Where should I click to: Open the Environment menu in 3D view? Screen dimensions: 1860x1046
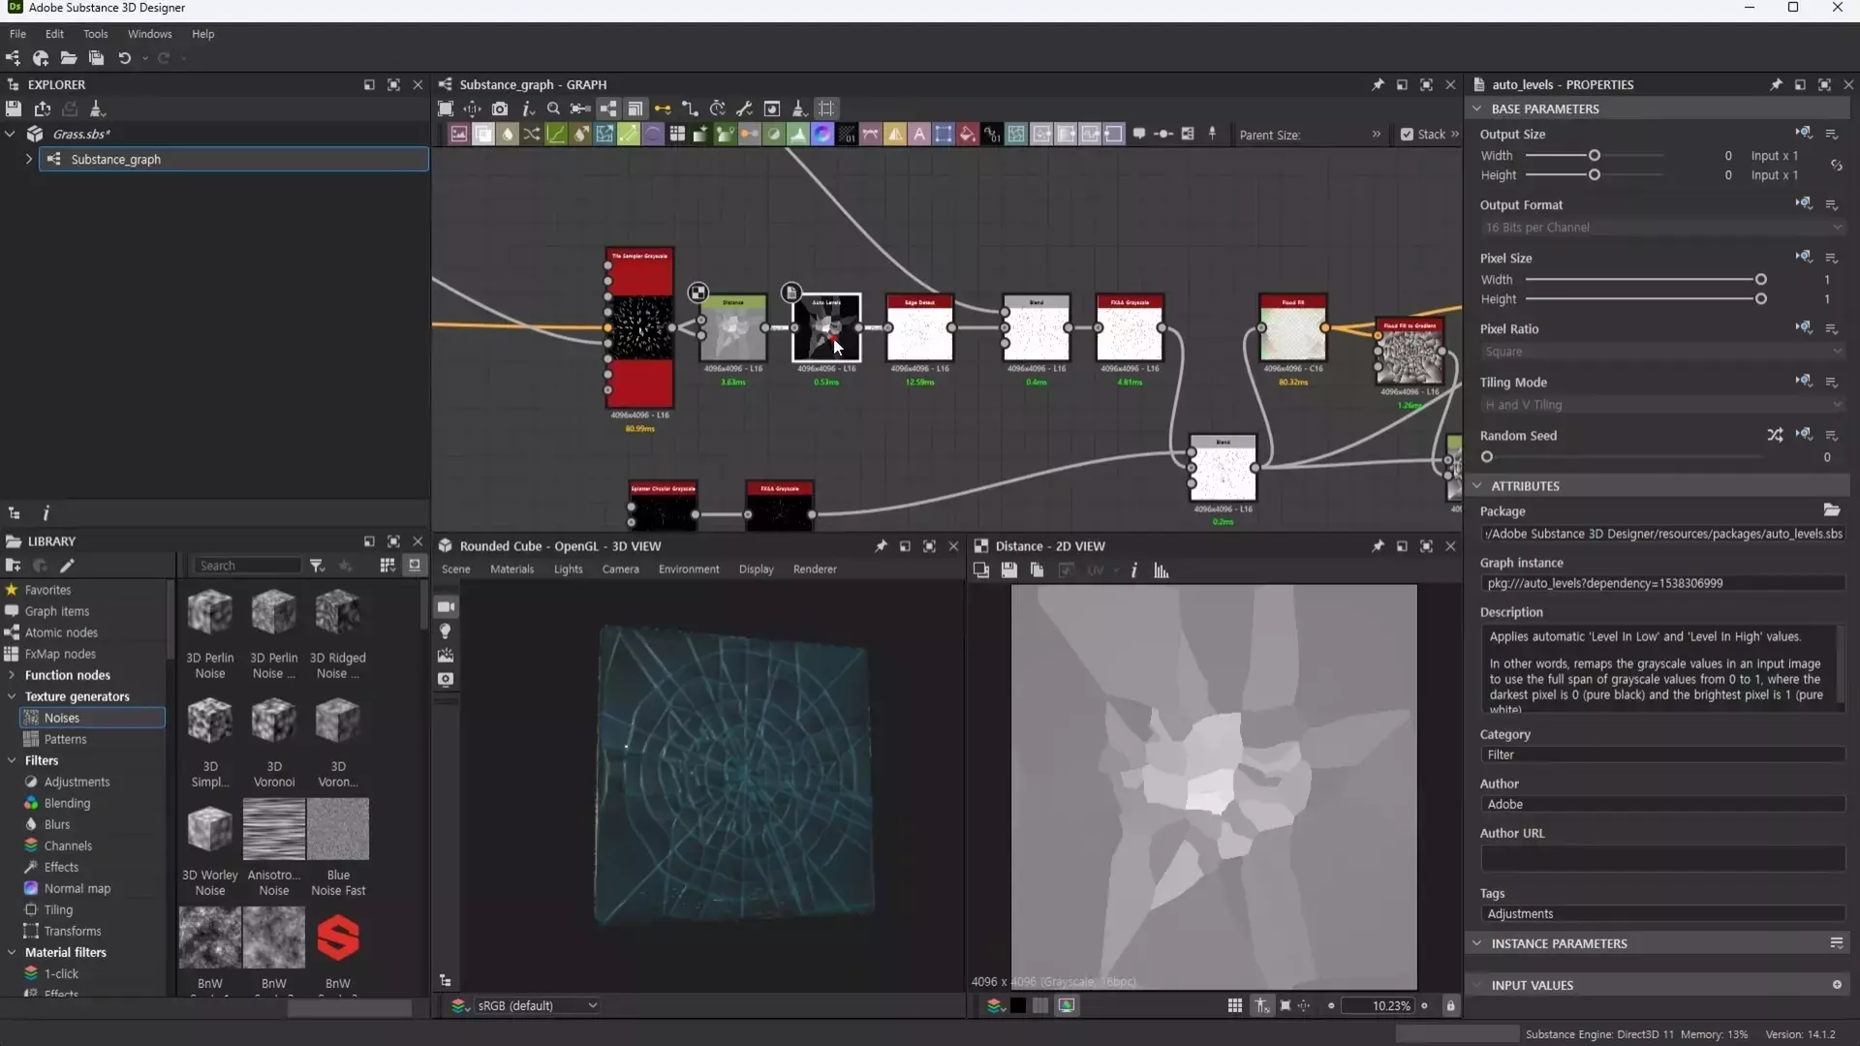click(689, 569)
